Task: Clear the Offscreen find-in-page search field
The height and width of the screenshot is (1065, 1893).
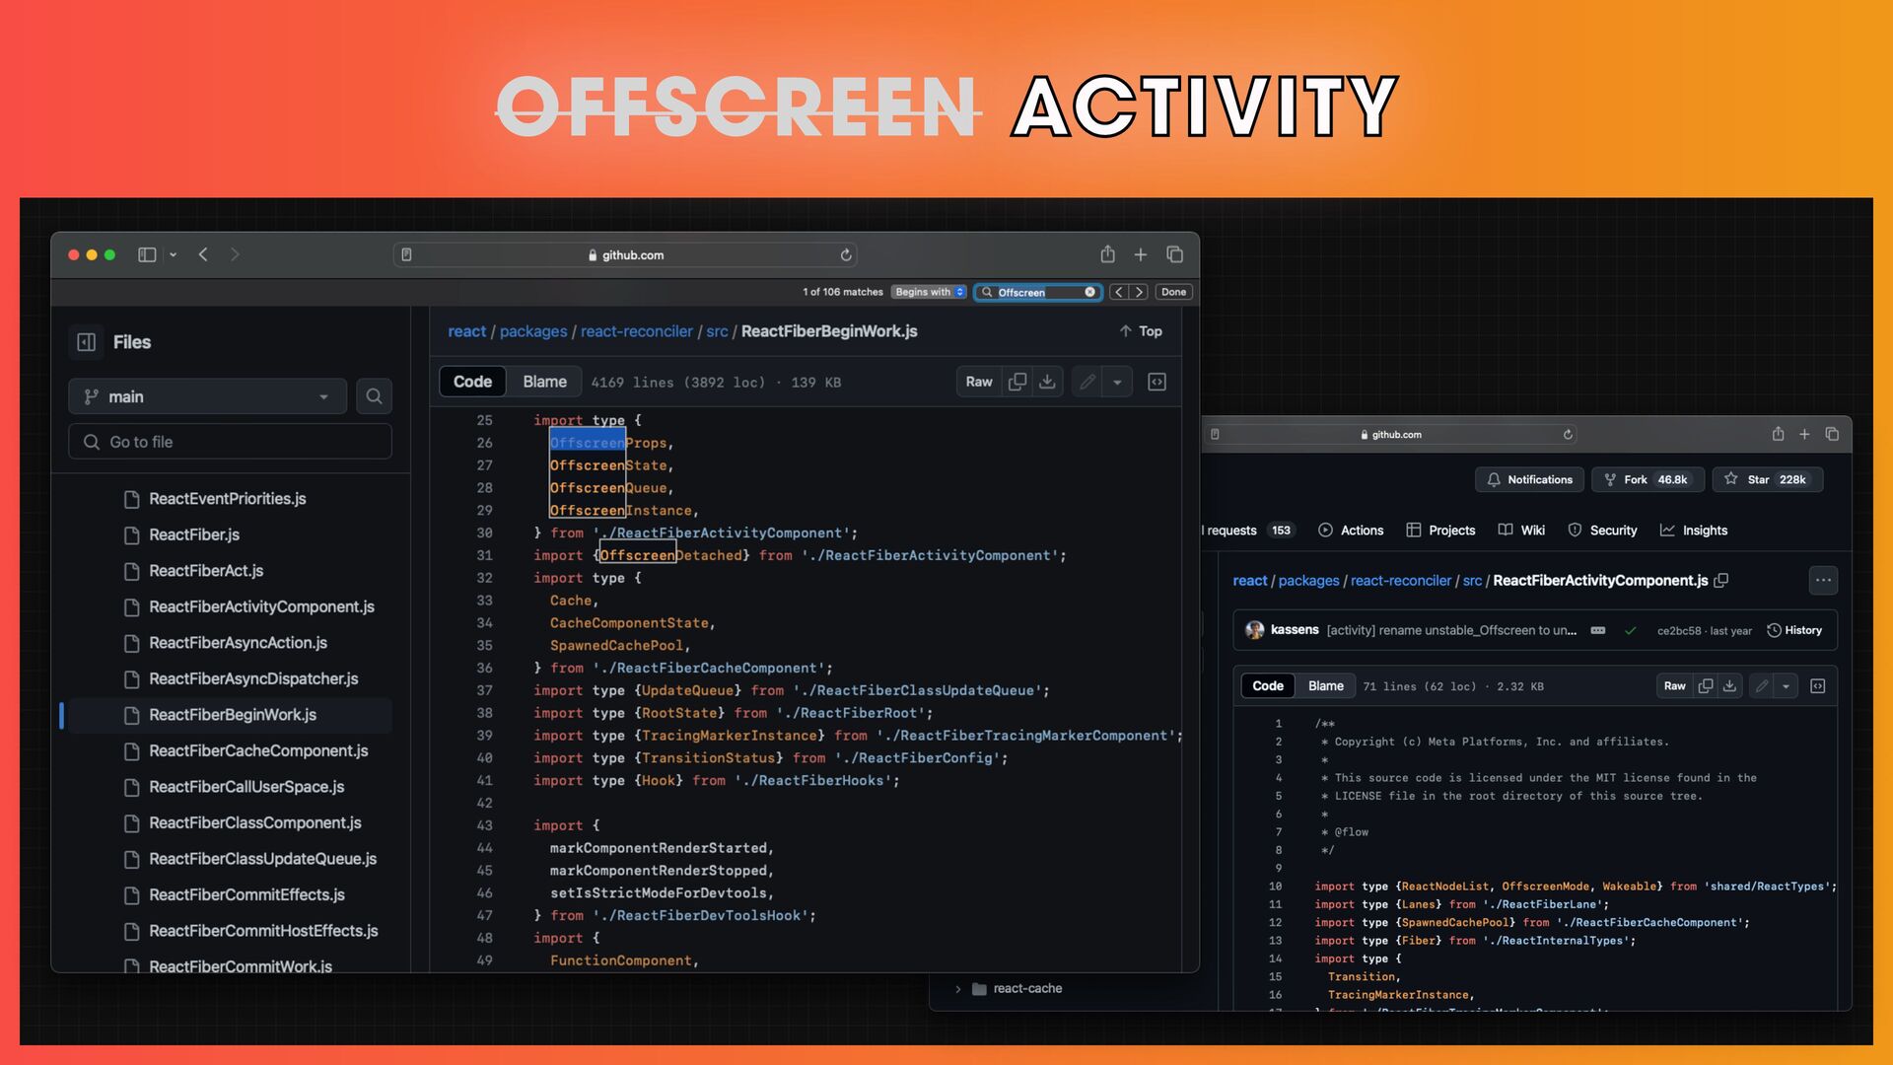Action: (x=1089, y=292)
